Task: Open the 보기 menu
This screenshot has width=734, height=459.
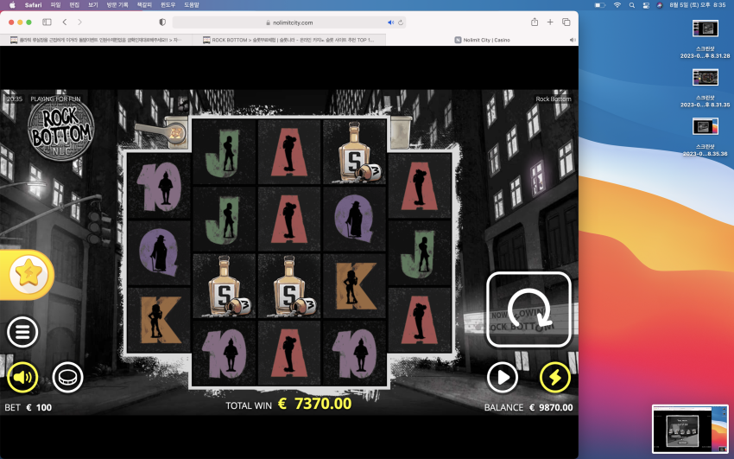Action: (x=92, y=4)
